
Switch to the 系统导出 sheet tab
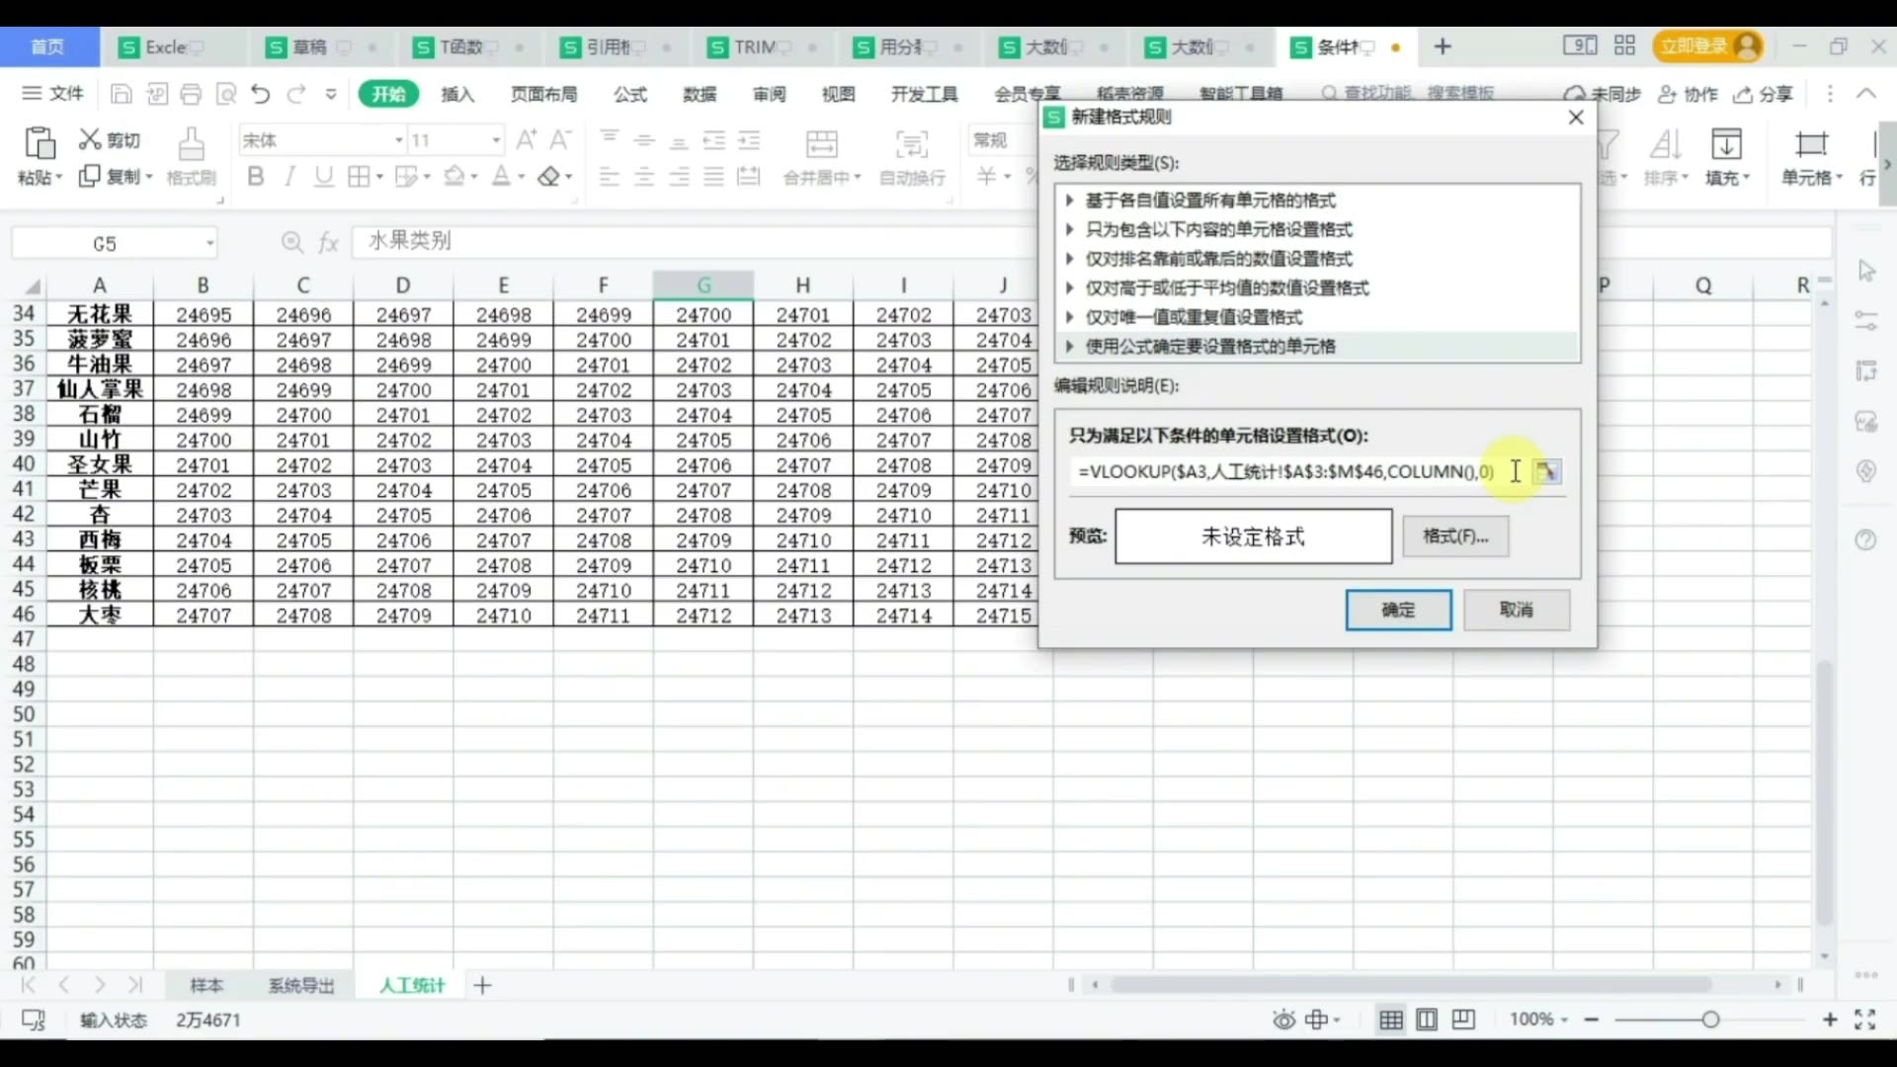pyautogui.click(x=302, y=985)
